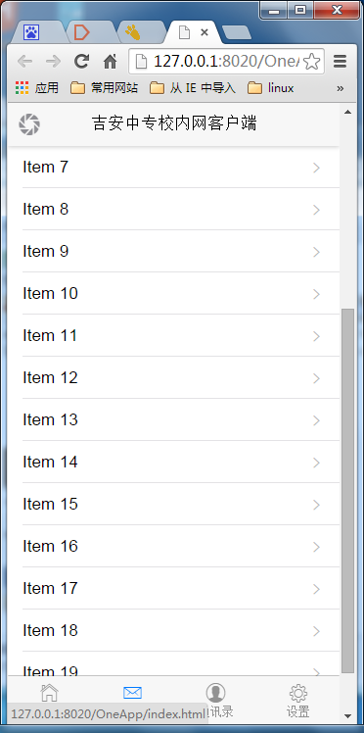Open the contacts person icon tab
Viewport: 364px width, 733px height.
[x=215, y=693]
